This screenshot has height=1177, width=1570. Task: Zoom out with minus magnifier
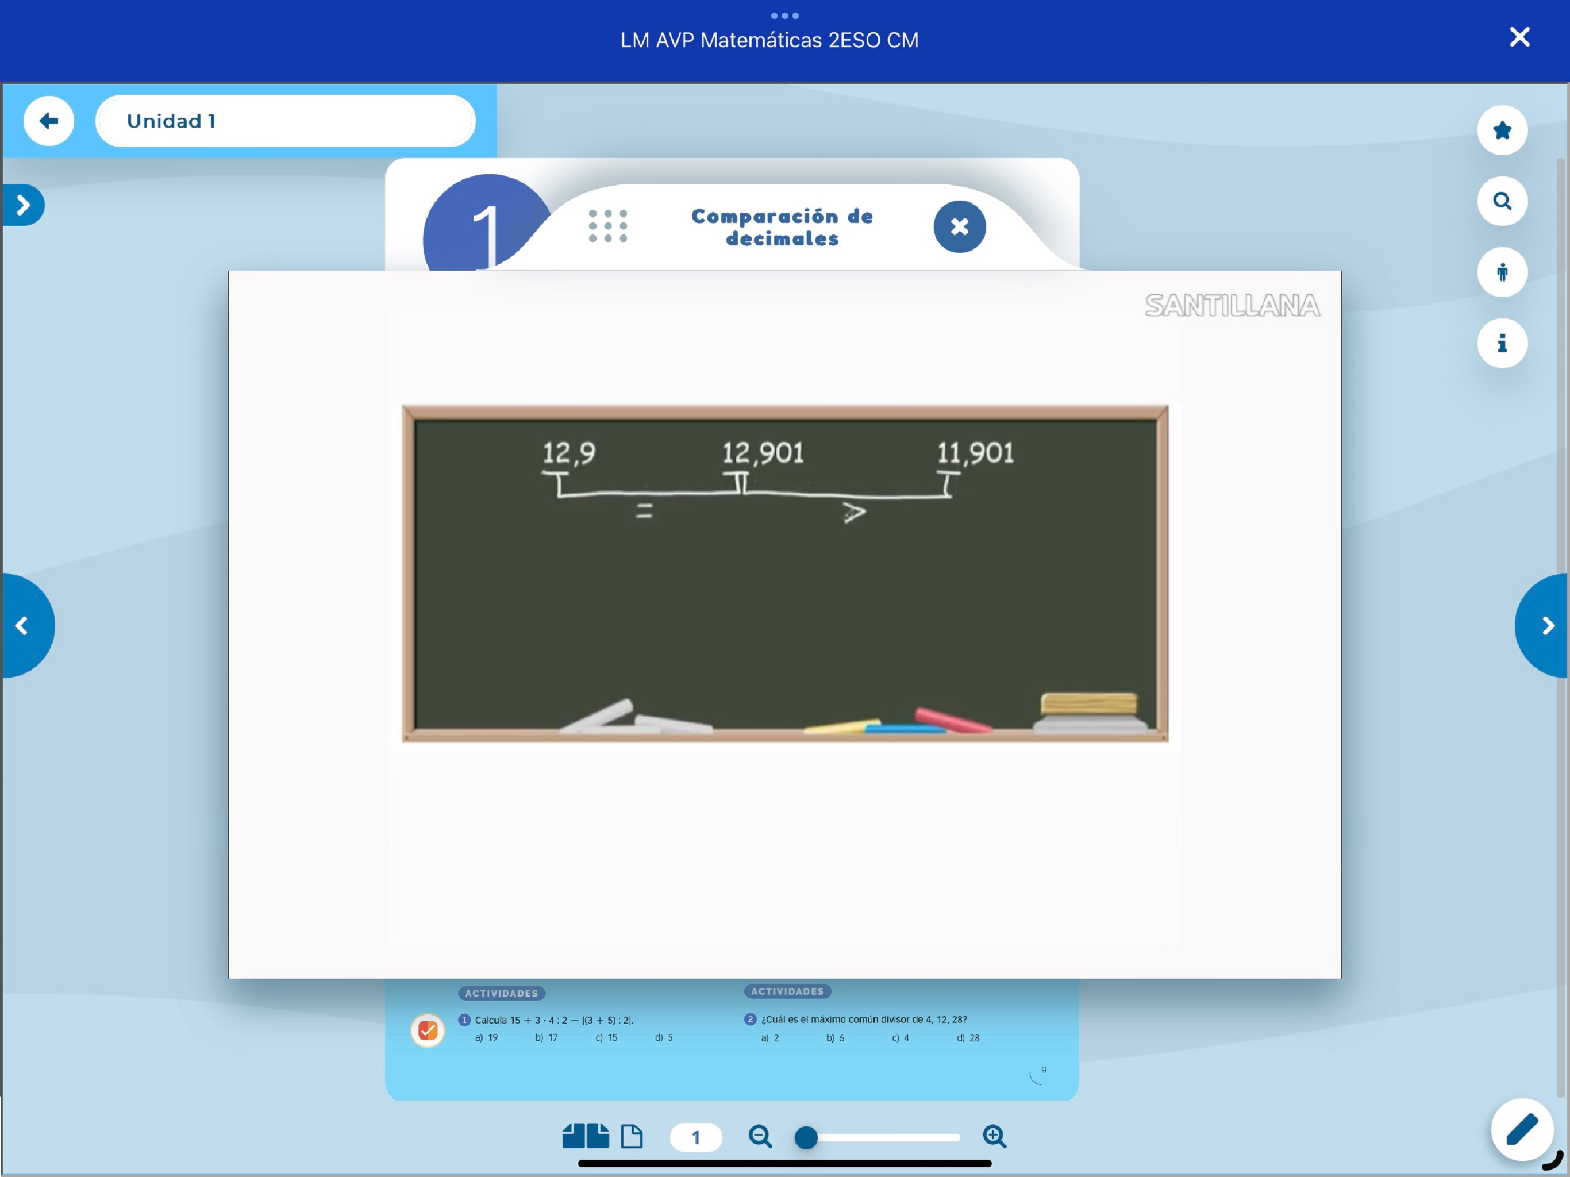pyautogui.click(x=760, y=1137)
